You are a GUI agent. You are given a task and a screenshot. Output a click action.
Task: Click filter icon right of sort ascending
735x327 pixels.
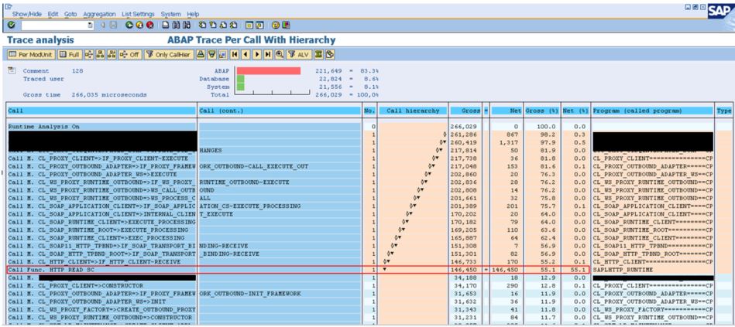click(x=212, y=55)
